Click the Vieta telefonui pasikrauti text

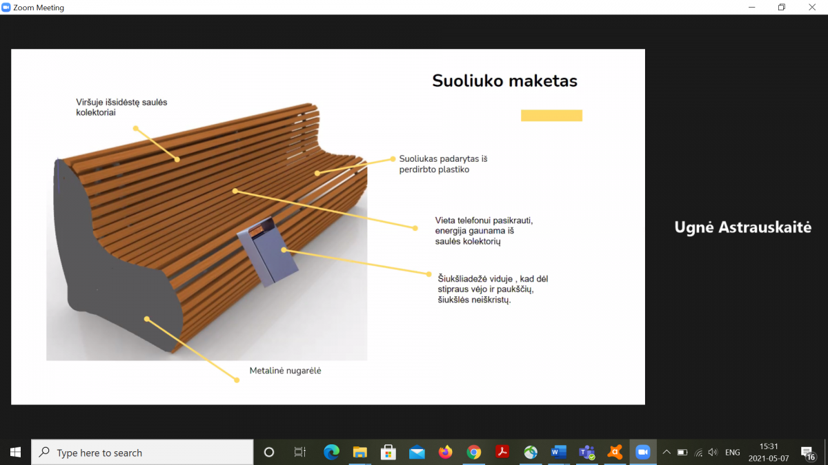pyautogui.click(x=484, y=231)
